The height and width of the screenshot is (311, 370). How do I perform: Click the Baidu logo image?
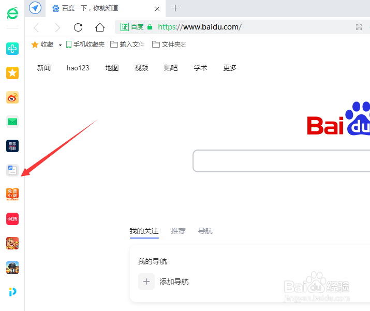[338, 119]
